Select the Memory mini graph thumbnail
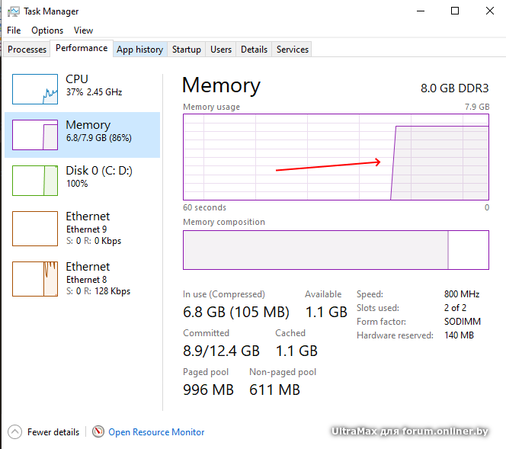506x449 pixels. point(35,135)
